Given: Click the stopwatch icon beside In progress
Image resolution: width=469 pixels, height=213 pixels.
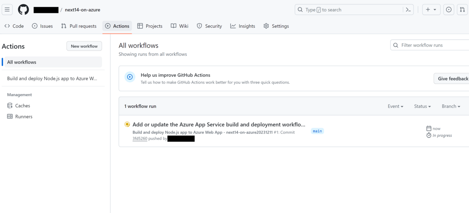Looking at the screenshot, I should [x=429, y=135].
